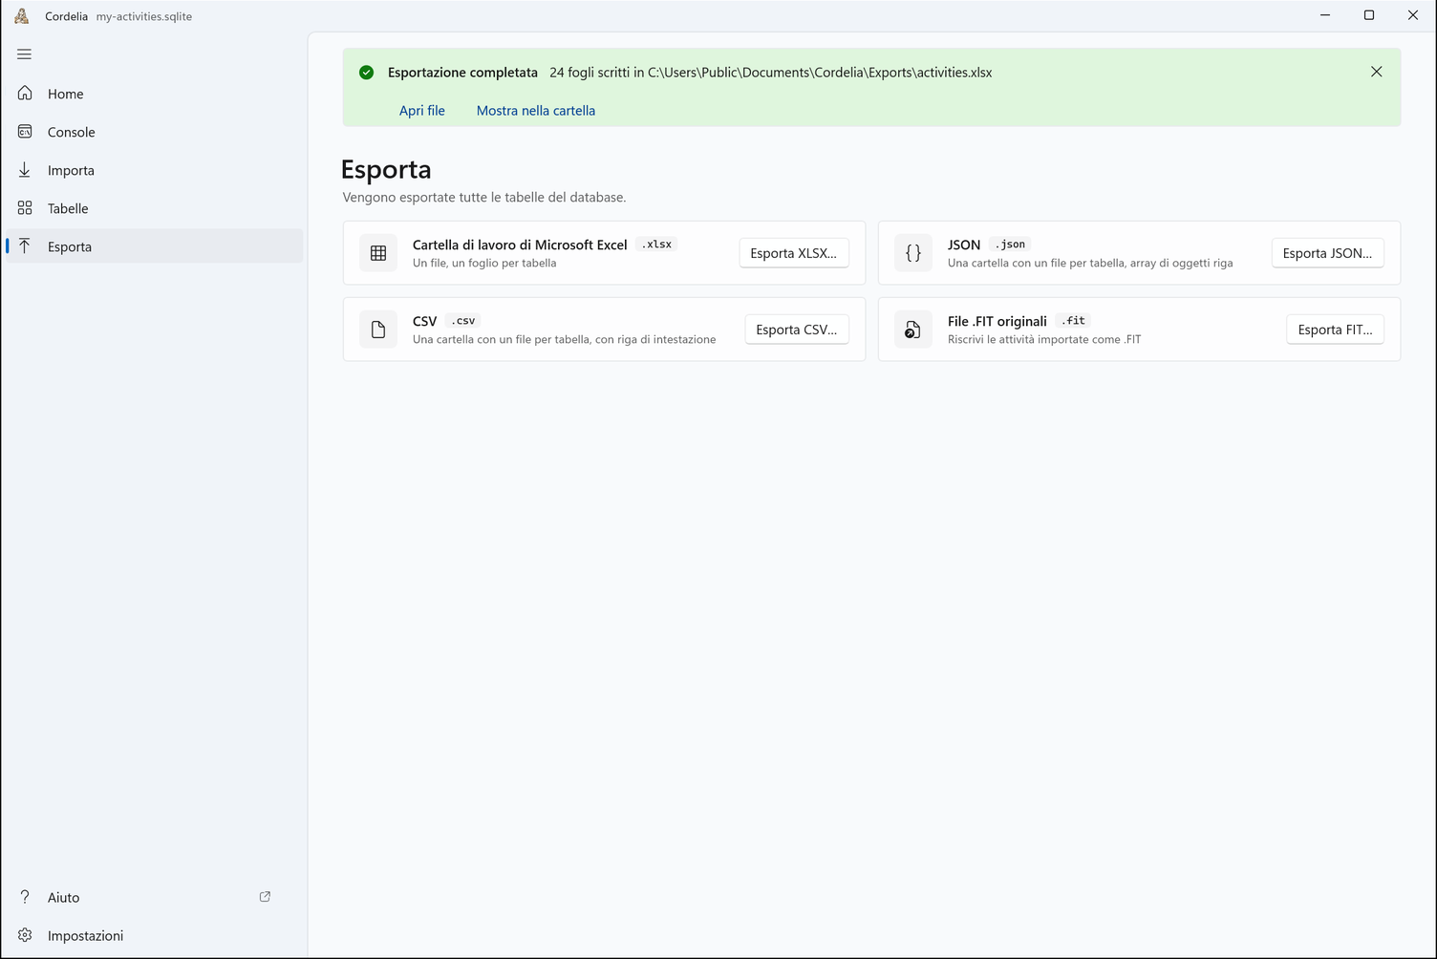
Task: Click the Esporta upload arrow icon
Action: (x=25, y=245)
